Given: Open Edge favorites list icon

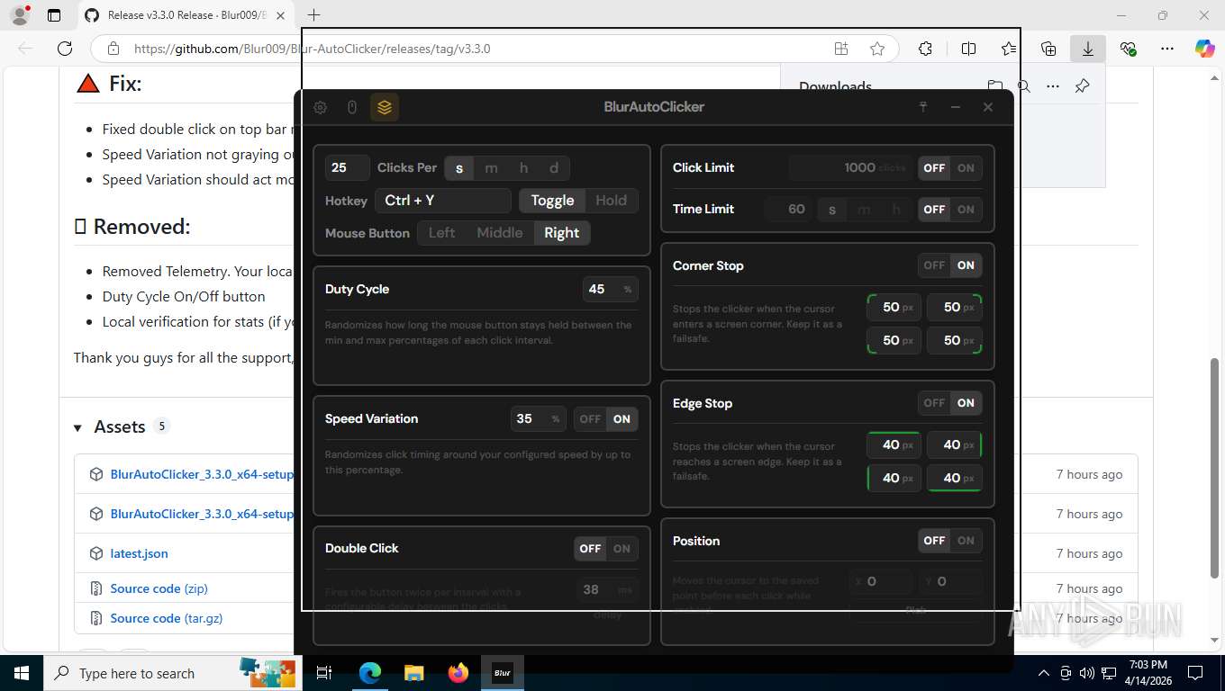Looking at the screenshot, I should pos(1009,49).
